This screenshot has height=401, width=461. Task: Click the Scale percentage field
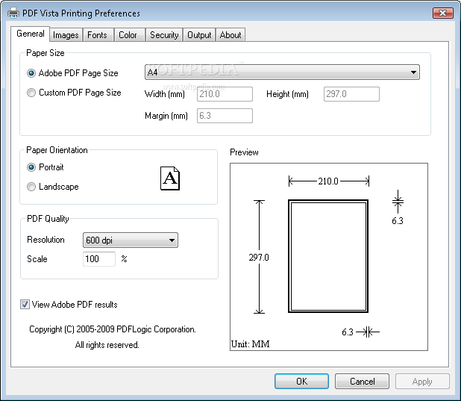pyautogui.click(x=99, y=259)
